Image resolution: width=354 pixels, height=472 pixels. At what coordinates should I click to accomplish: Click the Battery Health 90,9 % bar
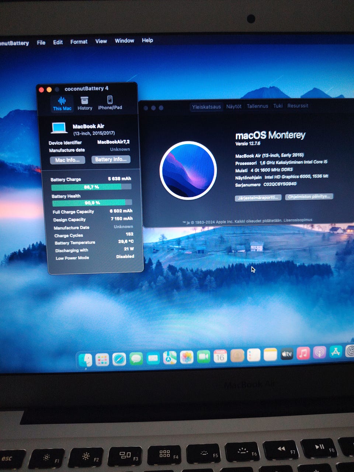click(x=92, y=203)
